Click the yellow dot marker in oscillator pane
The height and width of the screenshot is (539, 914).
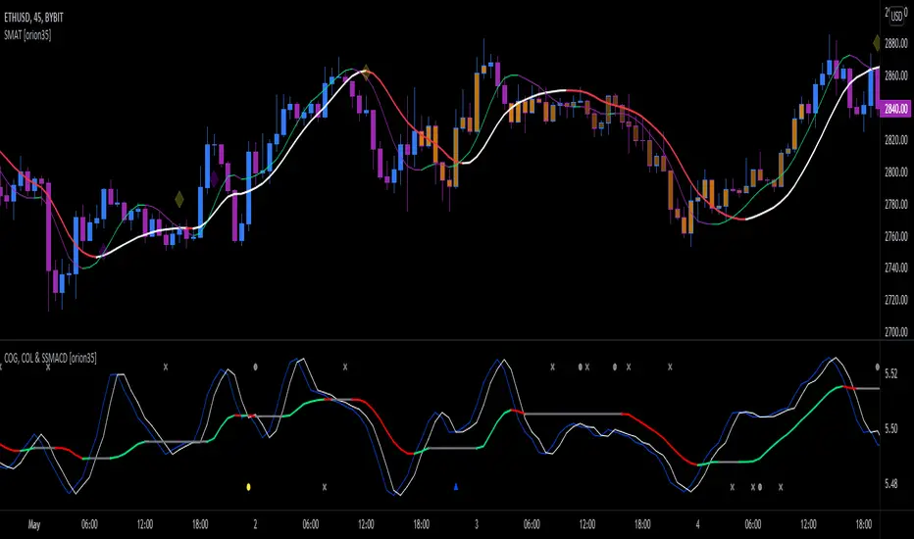pyautogui.click(x=249, y=486)
